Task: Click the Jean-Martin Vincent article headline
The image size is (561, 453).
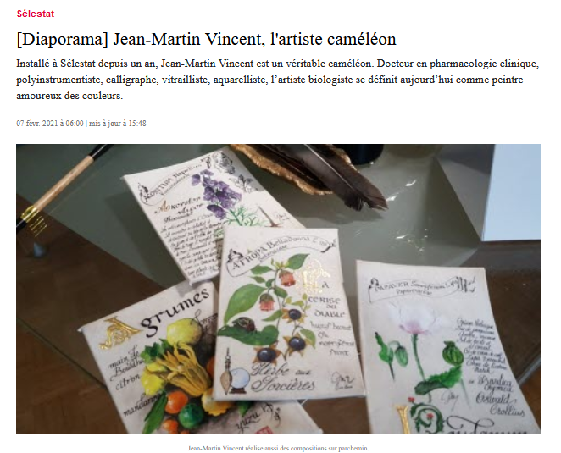Action: point(206,39)
